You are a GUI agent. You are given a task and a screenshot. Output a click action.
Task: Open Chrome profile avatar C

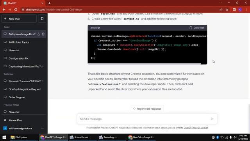pyautogui.click(x=240, y=9)
